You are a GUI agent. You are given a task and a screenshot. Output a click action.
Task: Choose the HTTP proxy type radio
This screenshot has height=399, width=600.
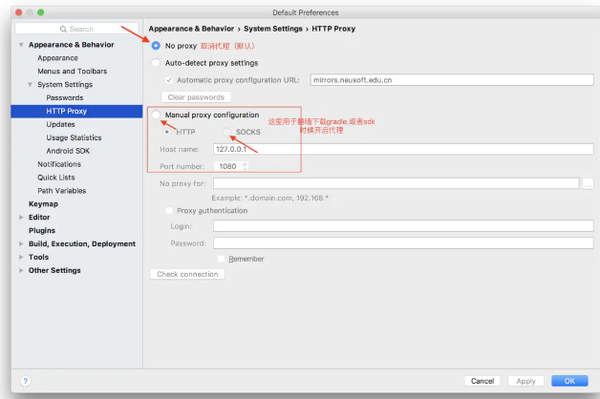167,132
